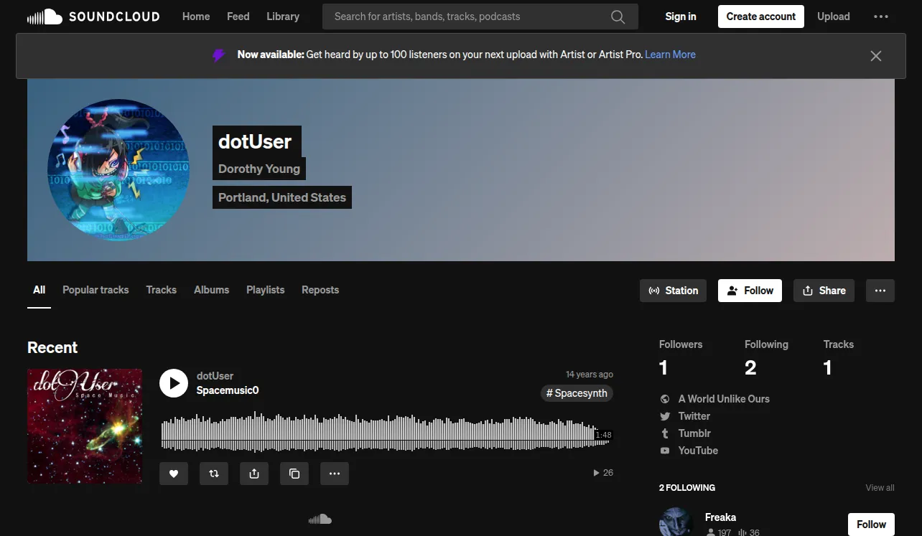Share the dotUser profile
Viewport: 922px width, 536px height.
(824, 291)
